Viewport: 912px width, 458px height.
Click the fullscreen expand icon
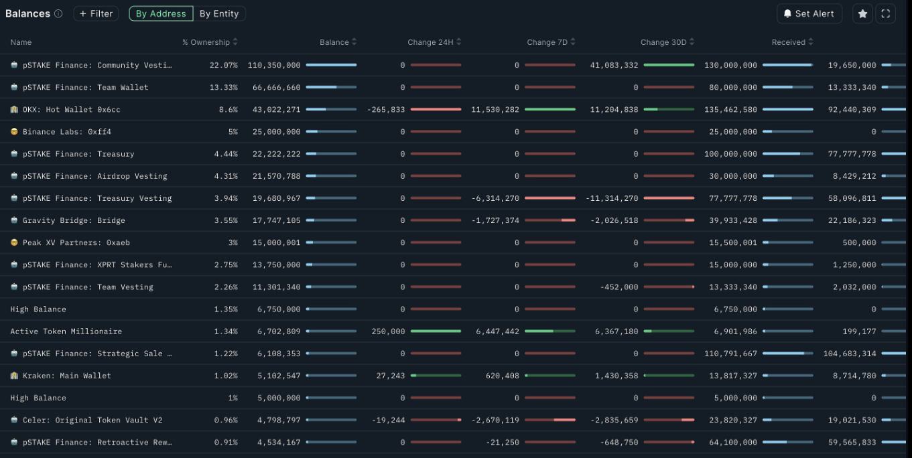tap(885, 13)
